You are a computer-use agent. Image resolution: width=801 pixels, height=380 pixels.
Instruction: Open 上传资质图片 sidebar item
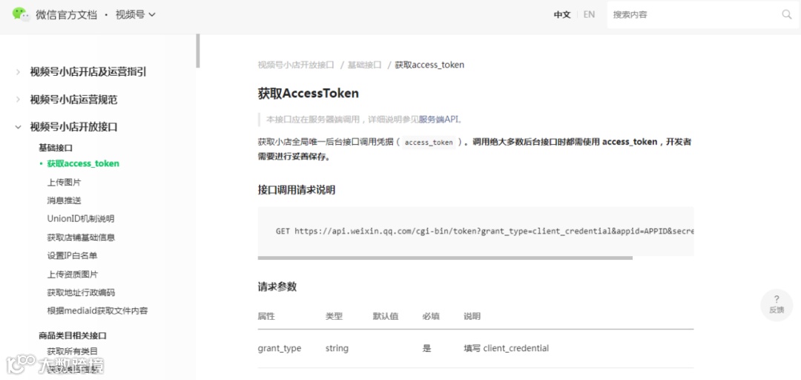point(72,274)
